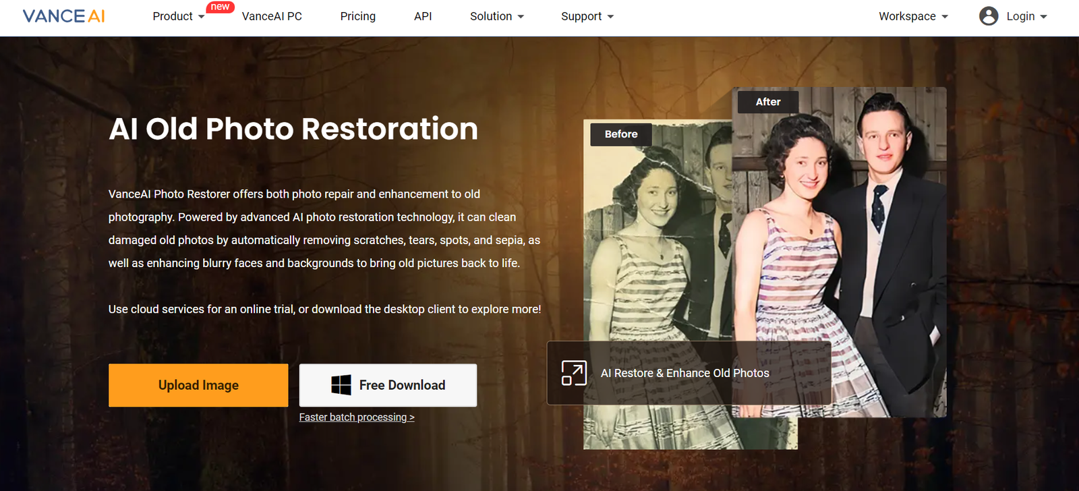Follow the "Faster batch processing" link

(x=357, y=417)
